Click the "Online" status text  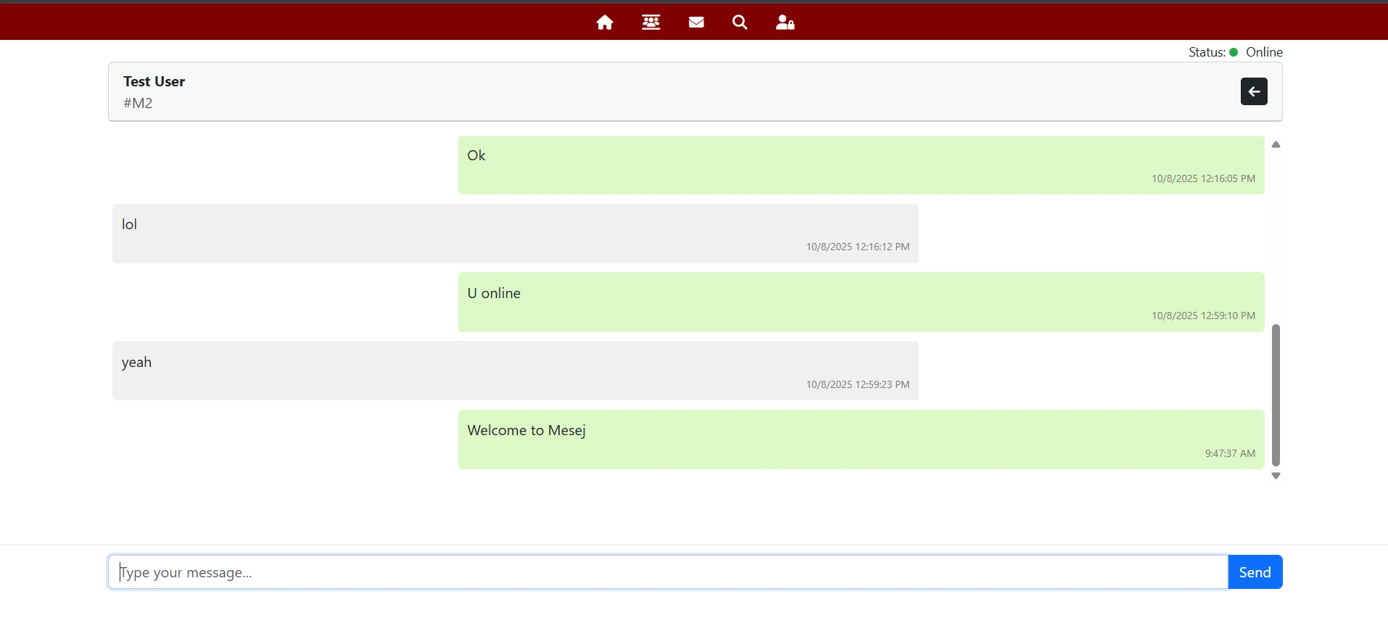point(1264,52)
